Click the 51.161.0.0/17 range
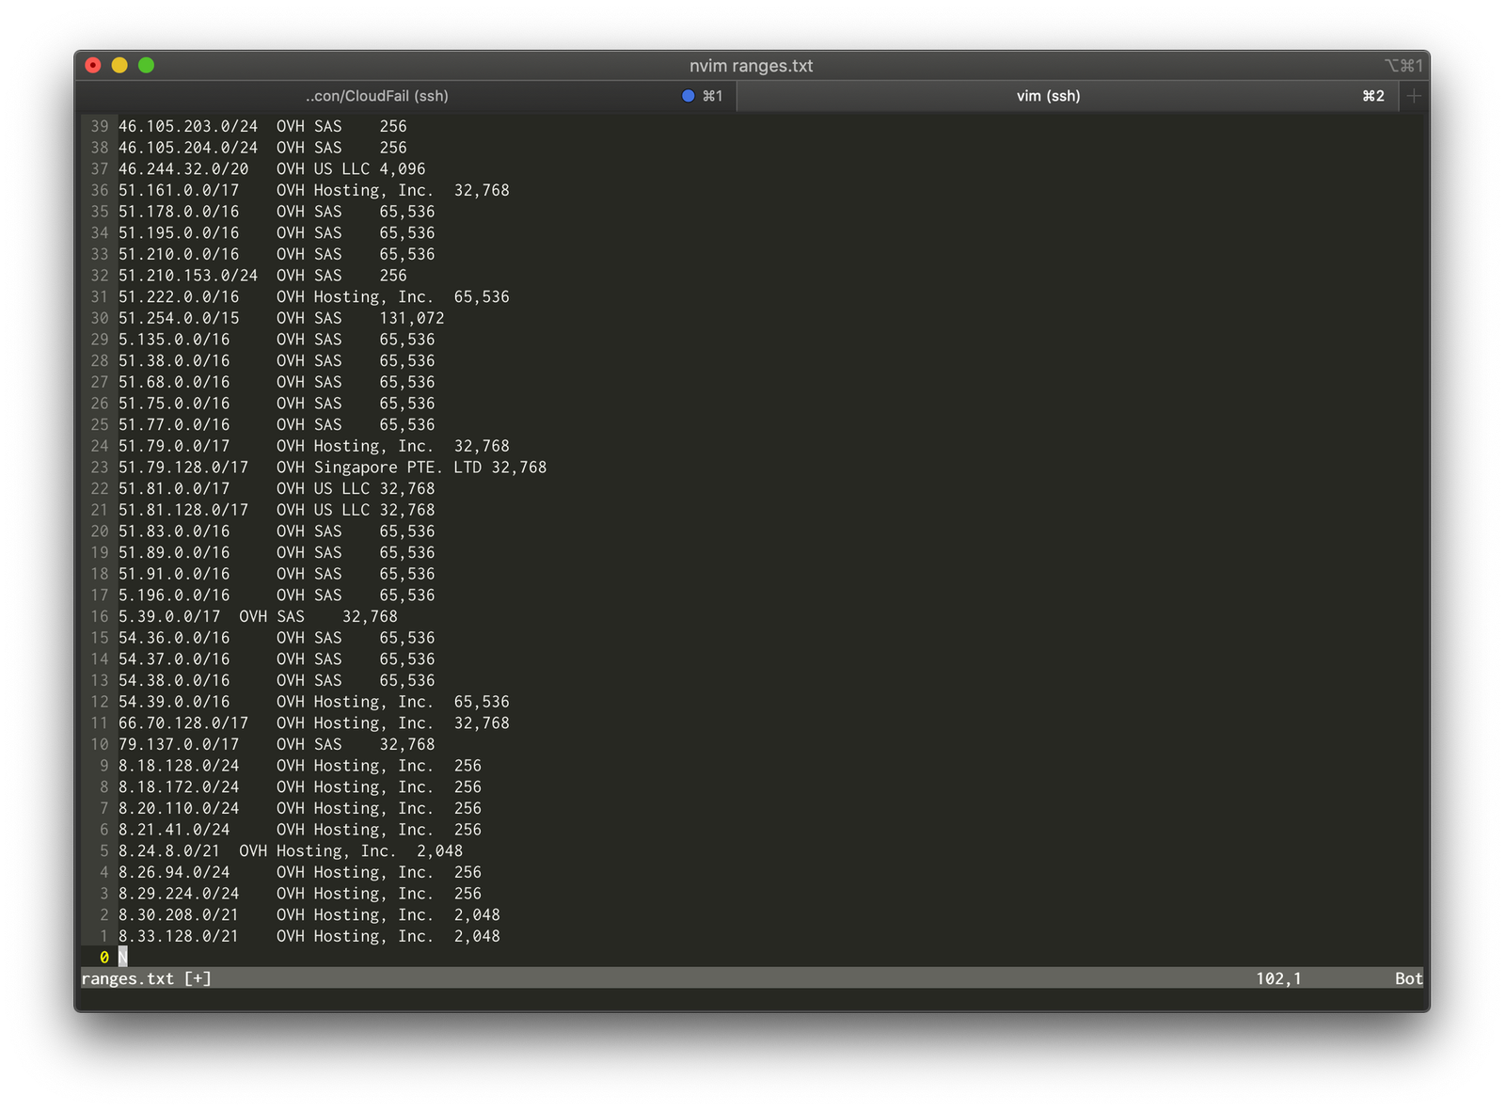 [179, 190]
